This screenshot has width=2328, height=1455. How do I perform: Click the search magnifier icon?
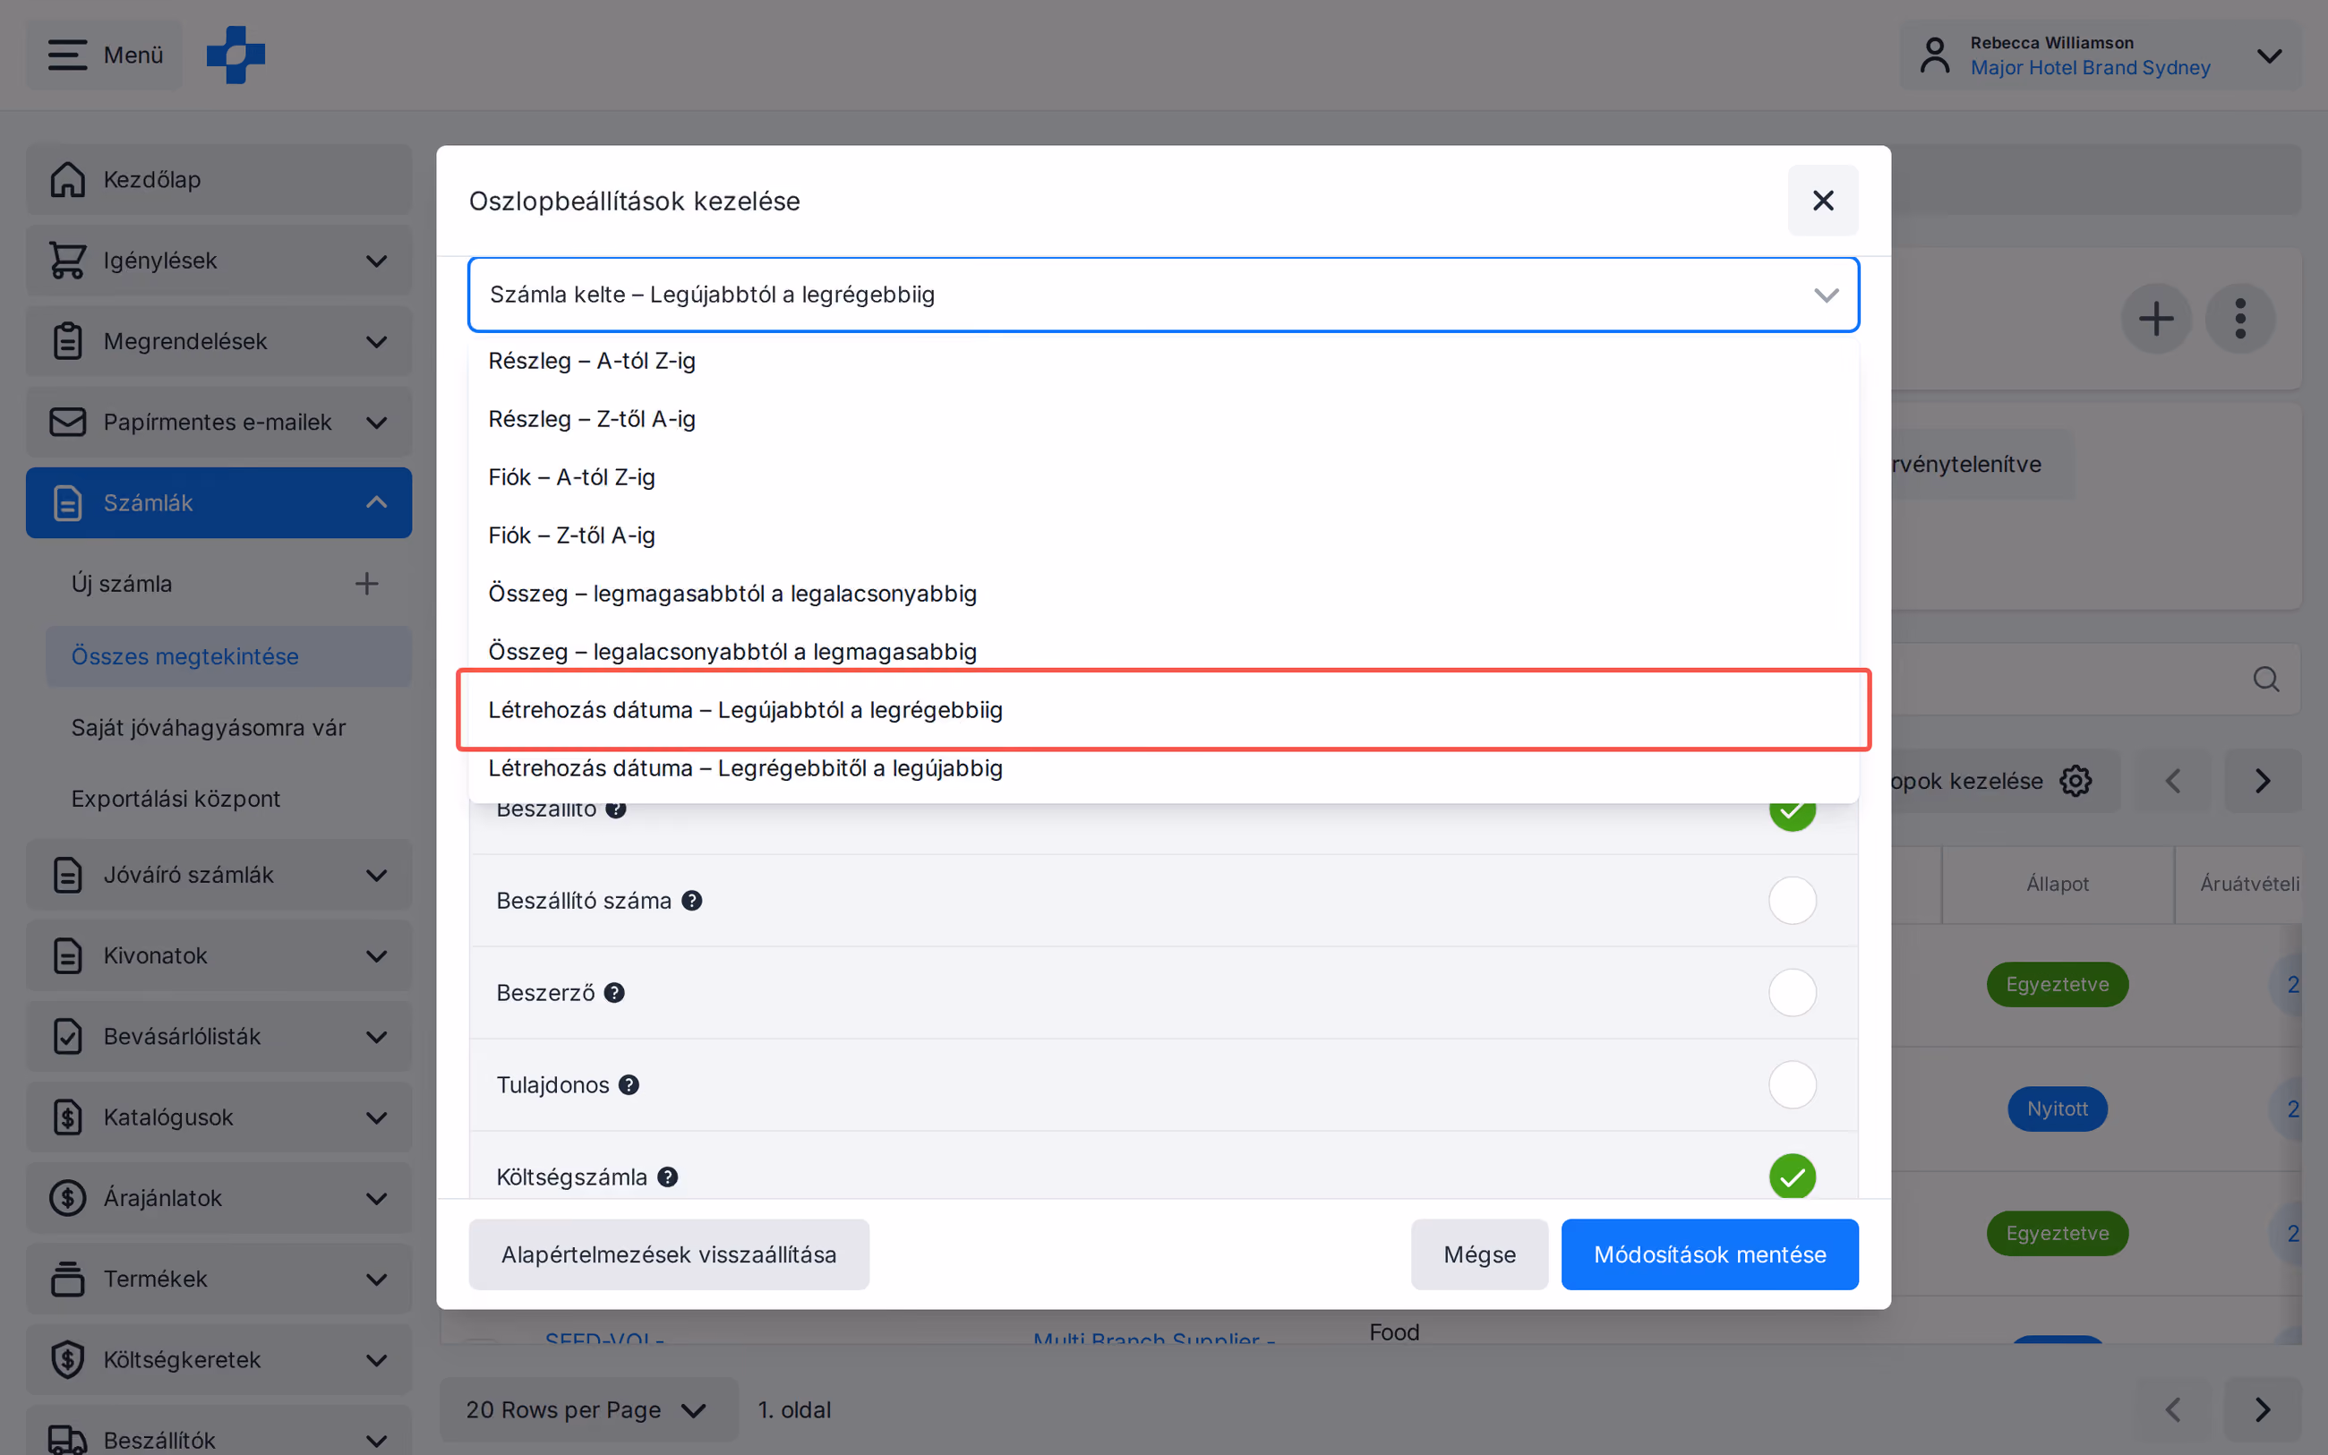click(x=2265, y=680)
